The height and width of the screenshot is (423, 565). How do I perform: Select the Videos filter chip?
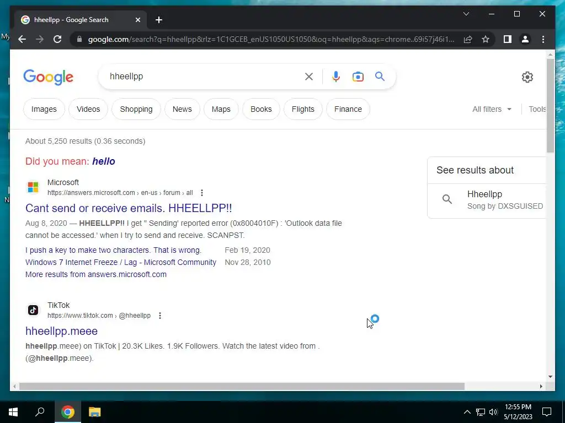tap(88, 109)
